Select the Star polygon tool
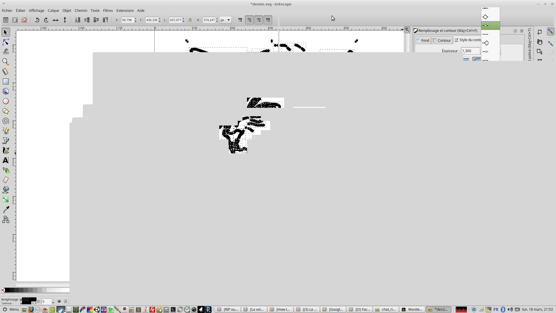 click(x=6, y=111)
